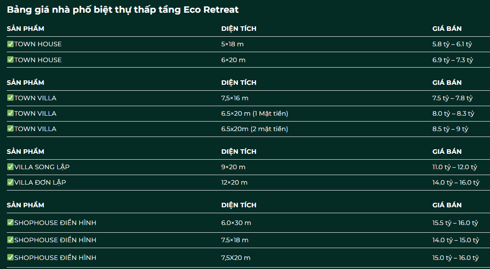
Task: Select the price 11.0 tỷ – 12.0 tỷ
Action: pyautogui.click(x=455, y=167)
